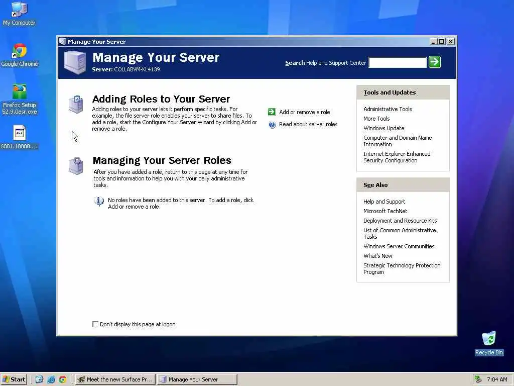Select the 6001.18000 file icon on desktop
Image resolution: width=514 pixels, height=386 pixels.
click(x=20, y=137)
